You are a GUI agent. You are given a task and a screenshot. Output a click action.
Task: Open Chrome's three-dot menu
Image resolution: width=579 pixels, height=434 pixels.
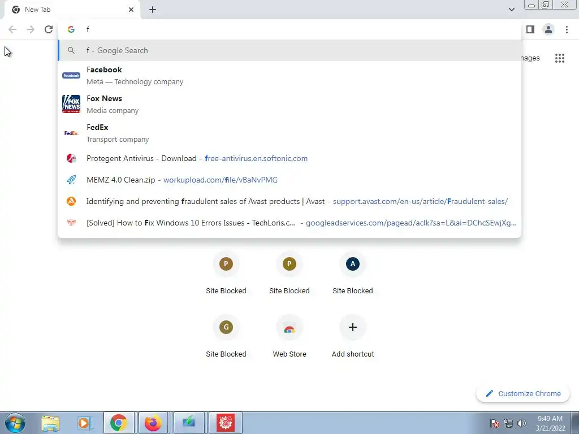point(567,29)
